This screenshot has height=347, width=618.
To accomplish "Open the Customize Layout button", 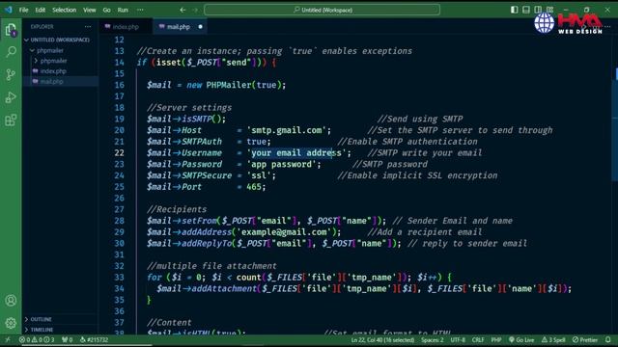I will (549, 10).
